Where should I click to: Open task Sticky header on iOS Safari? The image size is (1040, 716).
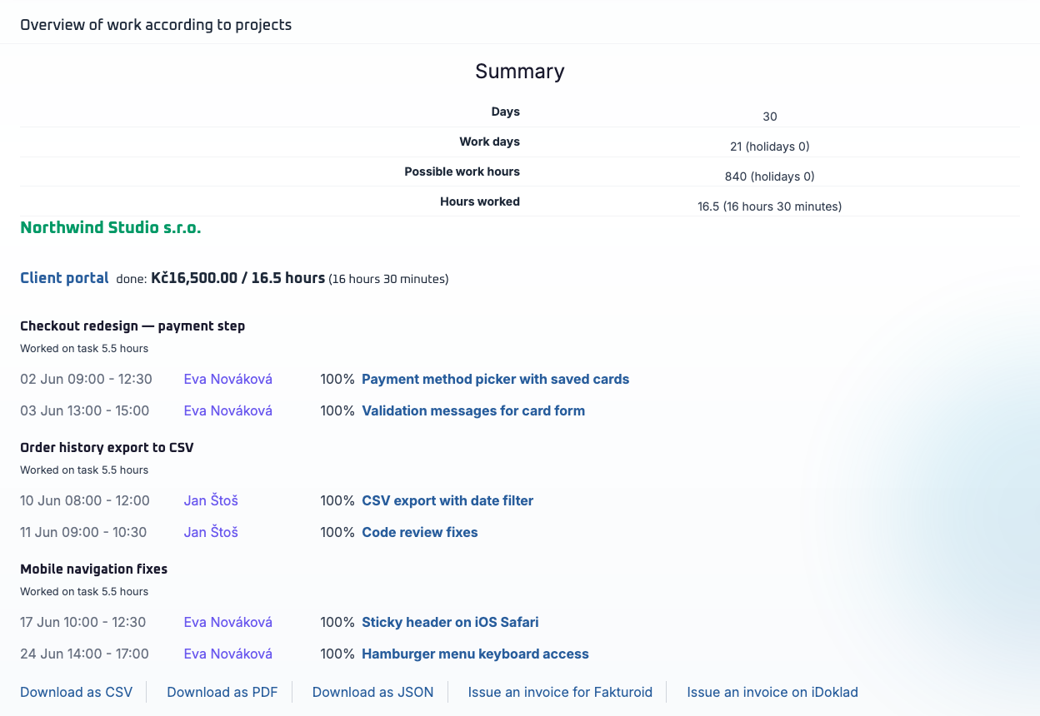(x=450, y=622)
